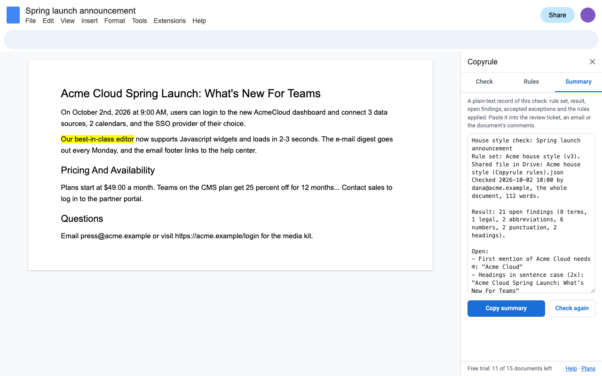Open the purple account avatar

click(588, 15)
